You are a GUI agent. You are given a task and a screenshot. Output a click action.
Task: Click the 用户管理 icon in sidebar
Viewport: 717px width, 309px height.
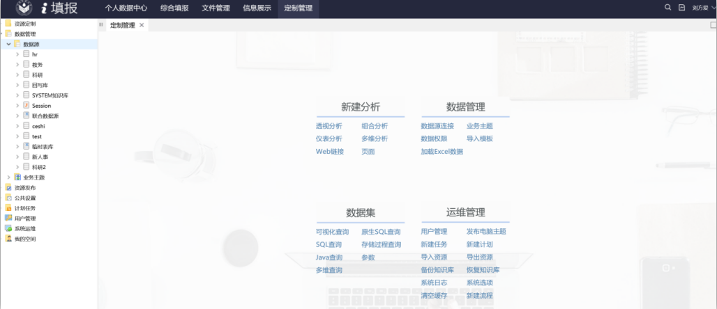point(8,218)
